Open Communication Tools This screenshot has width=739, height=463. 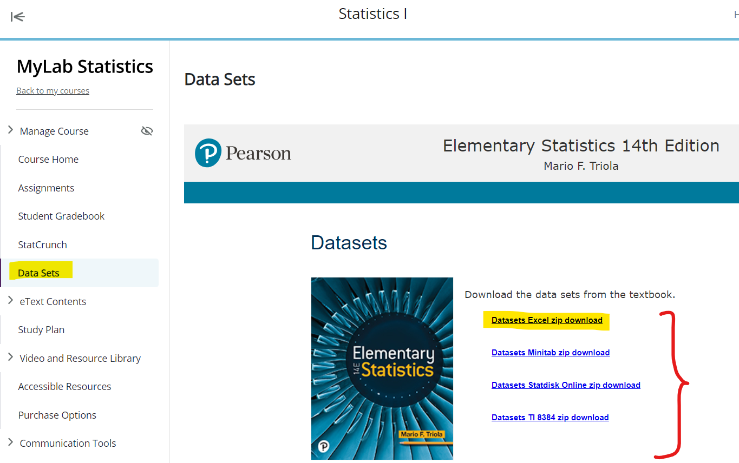pyautogui.click(x=68, y=443)
